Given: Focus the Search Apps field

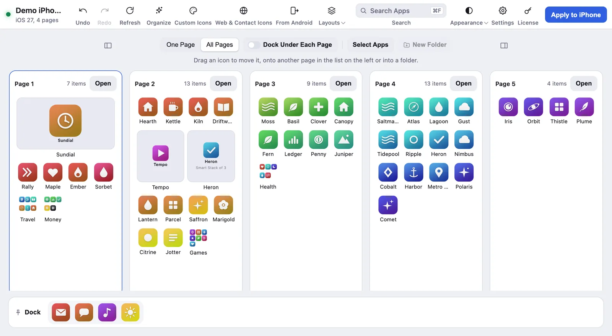Looking at the screenshot, I should (x=401, y=11).
